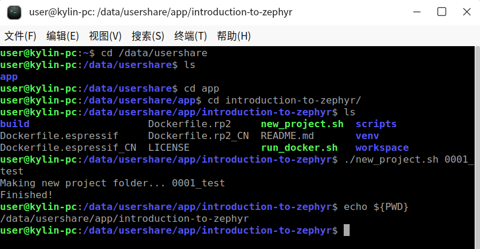The width and height of the screenshot is (480, 249).
Task: Minimize the terminal window
Action: click(x=417, y=12)
